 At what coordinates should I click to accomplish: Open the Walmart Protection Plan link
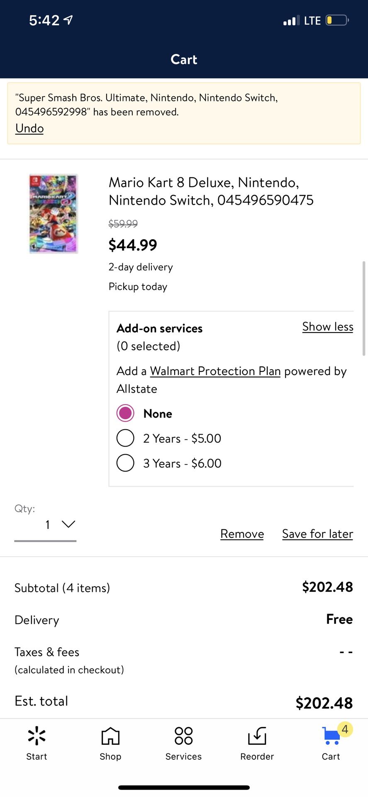(215, 371)
